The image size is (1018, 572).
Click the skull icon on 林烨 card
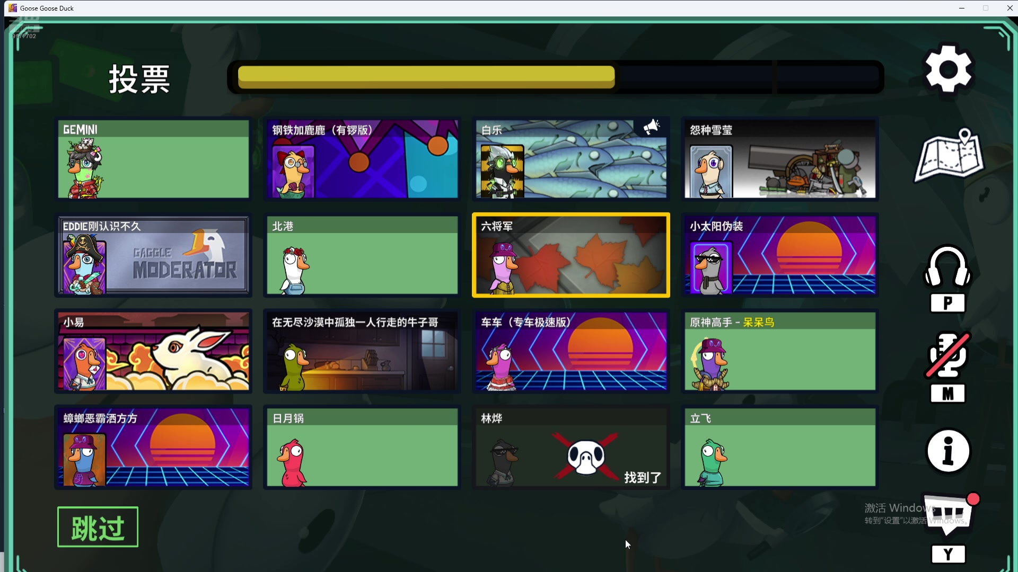(586, 457)
